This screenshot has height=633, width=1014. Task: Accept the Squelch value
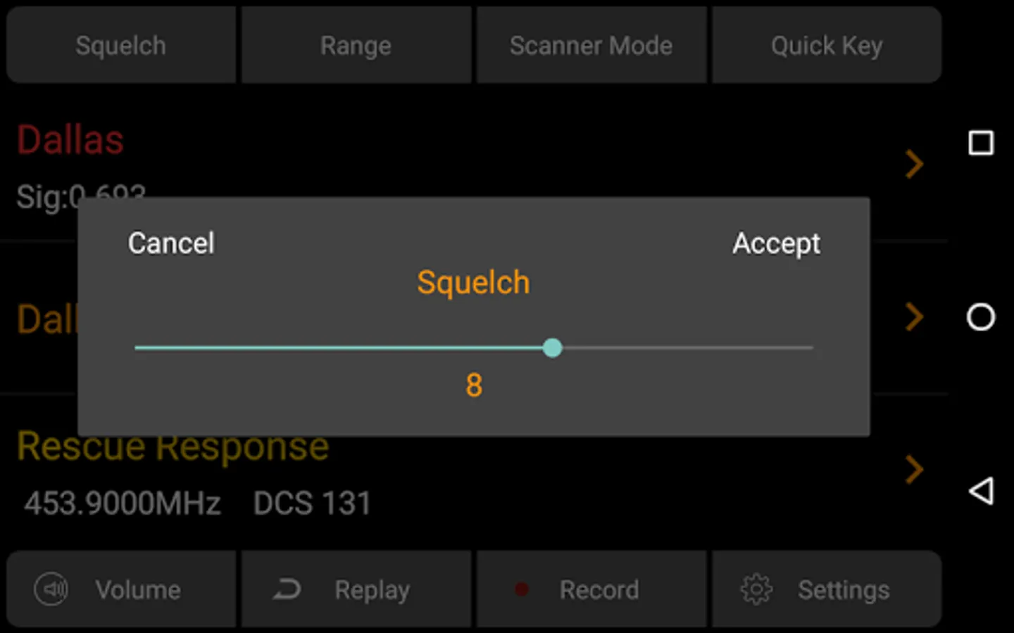coord(776,243)
